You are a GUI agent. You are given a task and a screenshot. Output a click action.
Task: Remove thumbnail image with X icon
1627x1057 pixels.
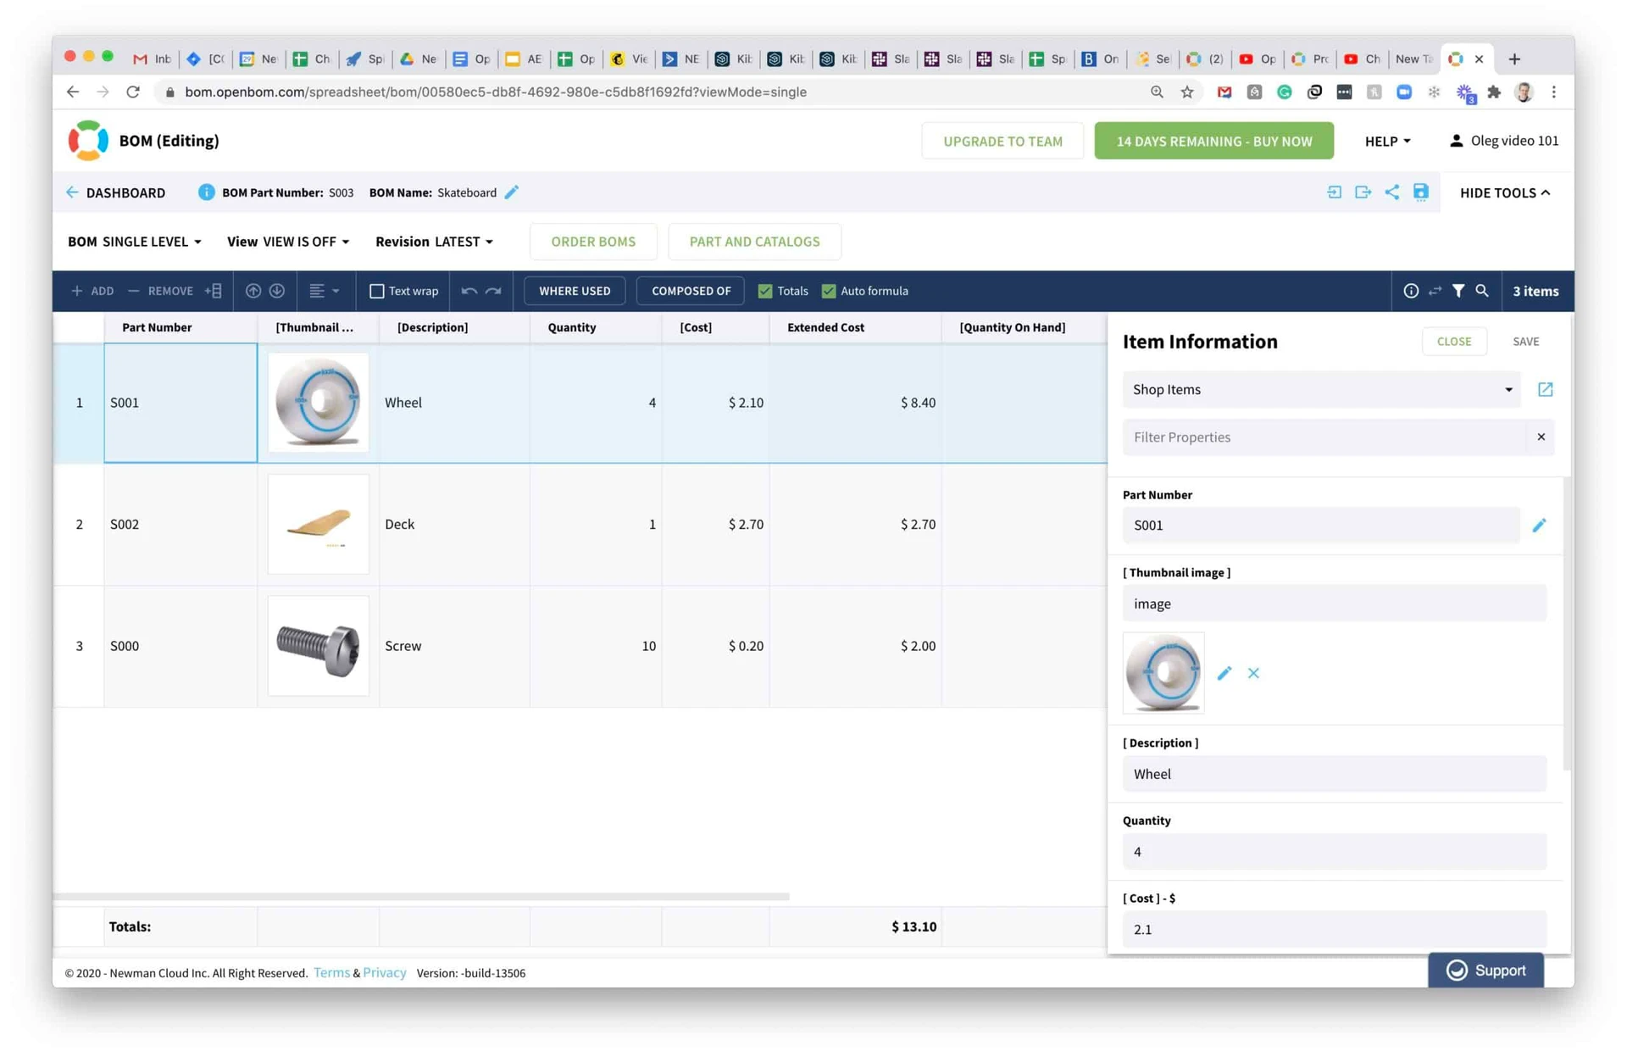click(x=1253, y=673)
